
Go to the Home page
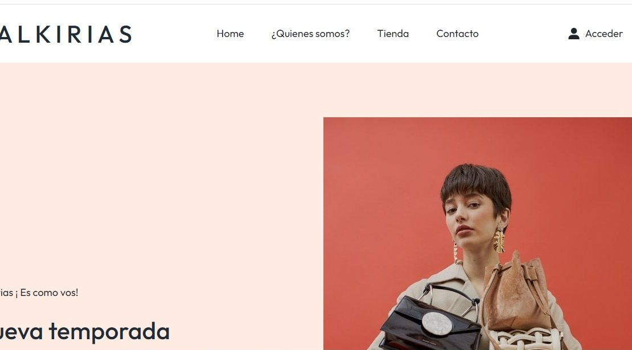(230, 34)
